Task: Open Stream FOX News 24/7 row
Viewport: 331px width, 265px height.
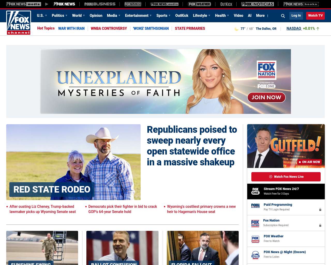Action: [x=286, y=192]
